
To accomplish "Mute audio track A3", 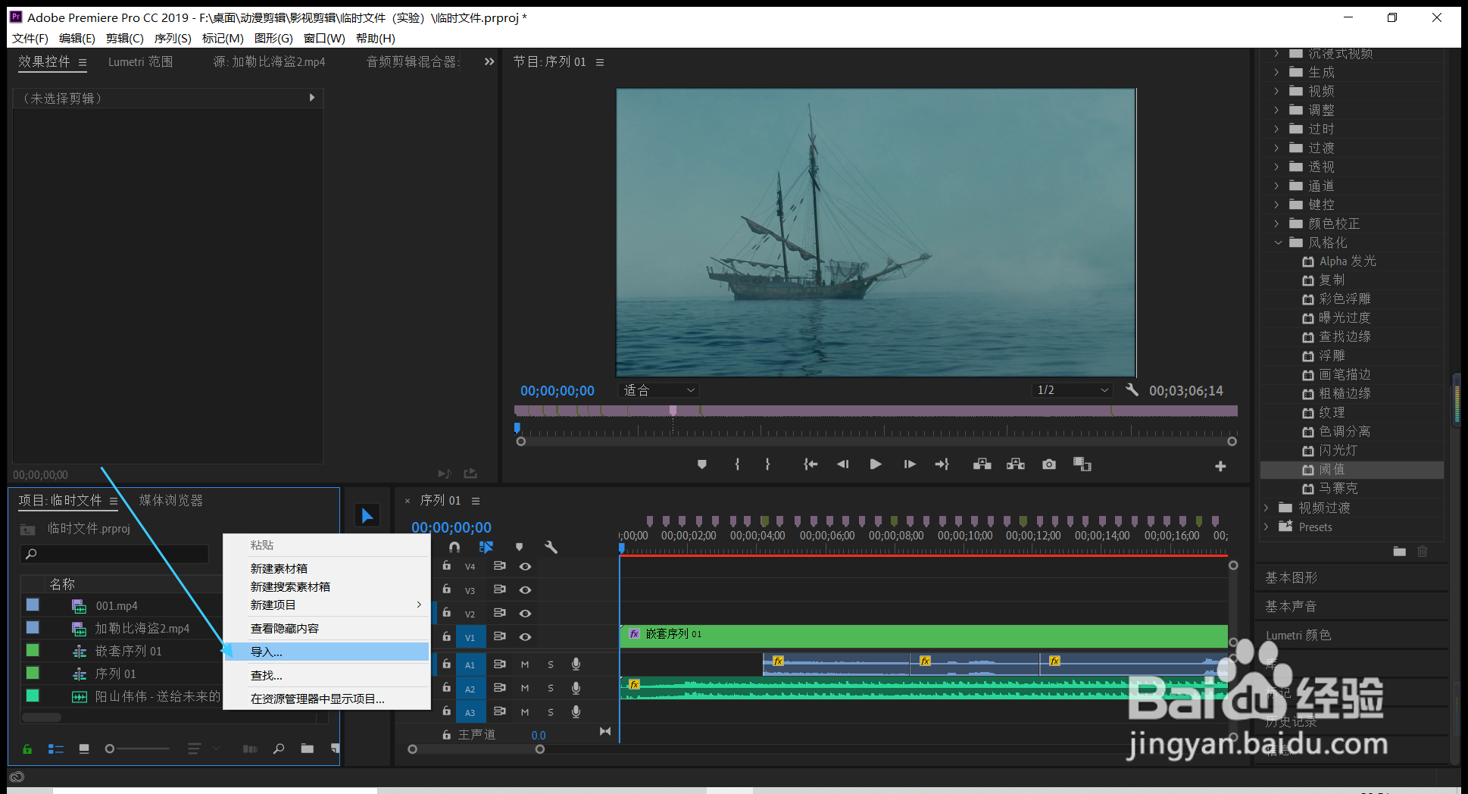I will (x=525, y=712).
